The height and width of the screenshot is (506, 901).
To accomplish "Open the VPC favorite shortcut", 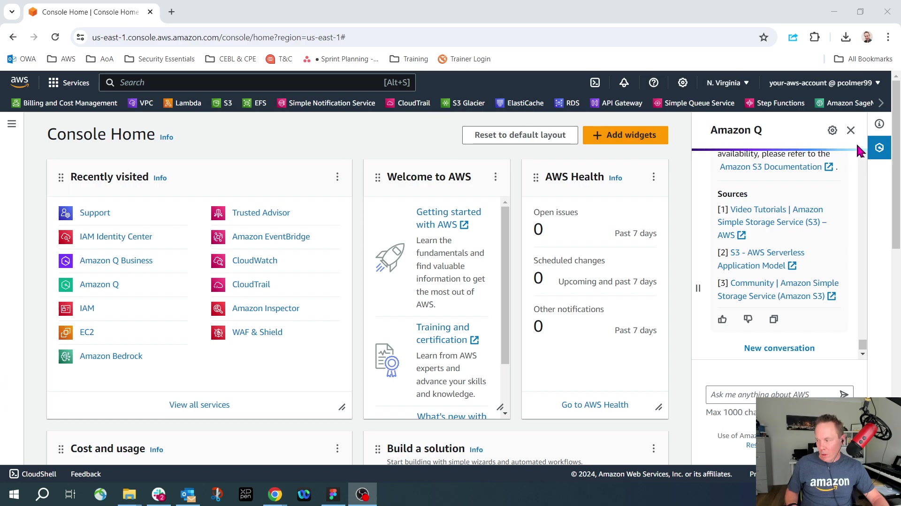I will (x=141, y=103).
